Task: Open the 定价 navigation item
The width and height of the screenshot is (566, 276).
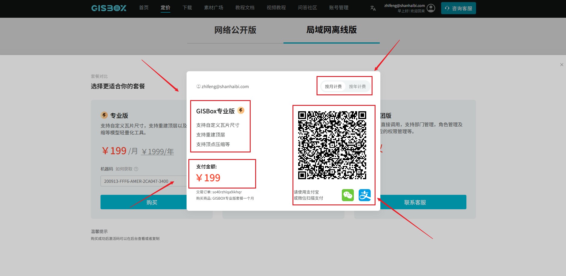Action: coord(165,8)
